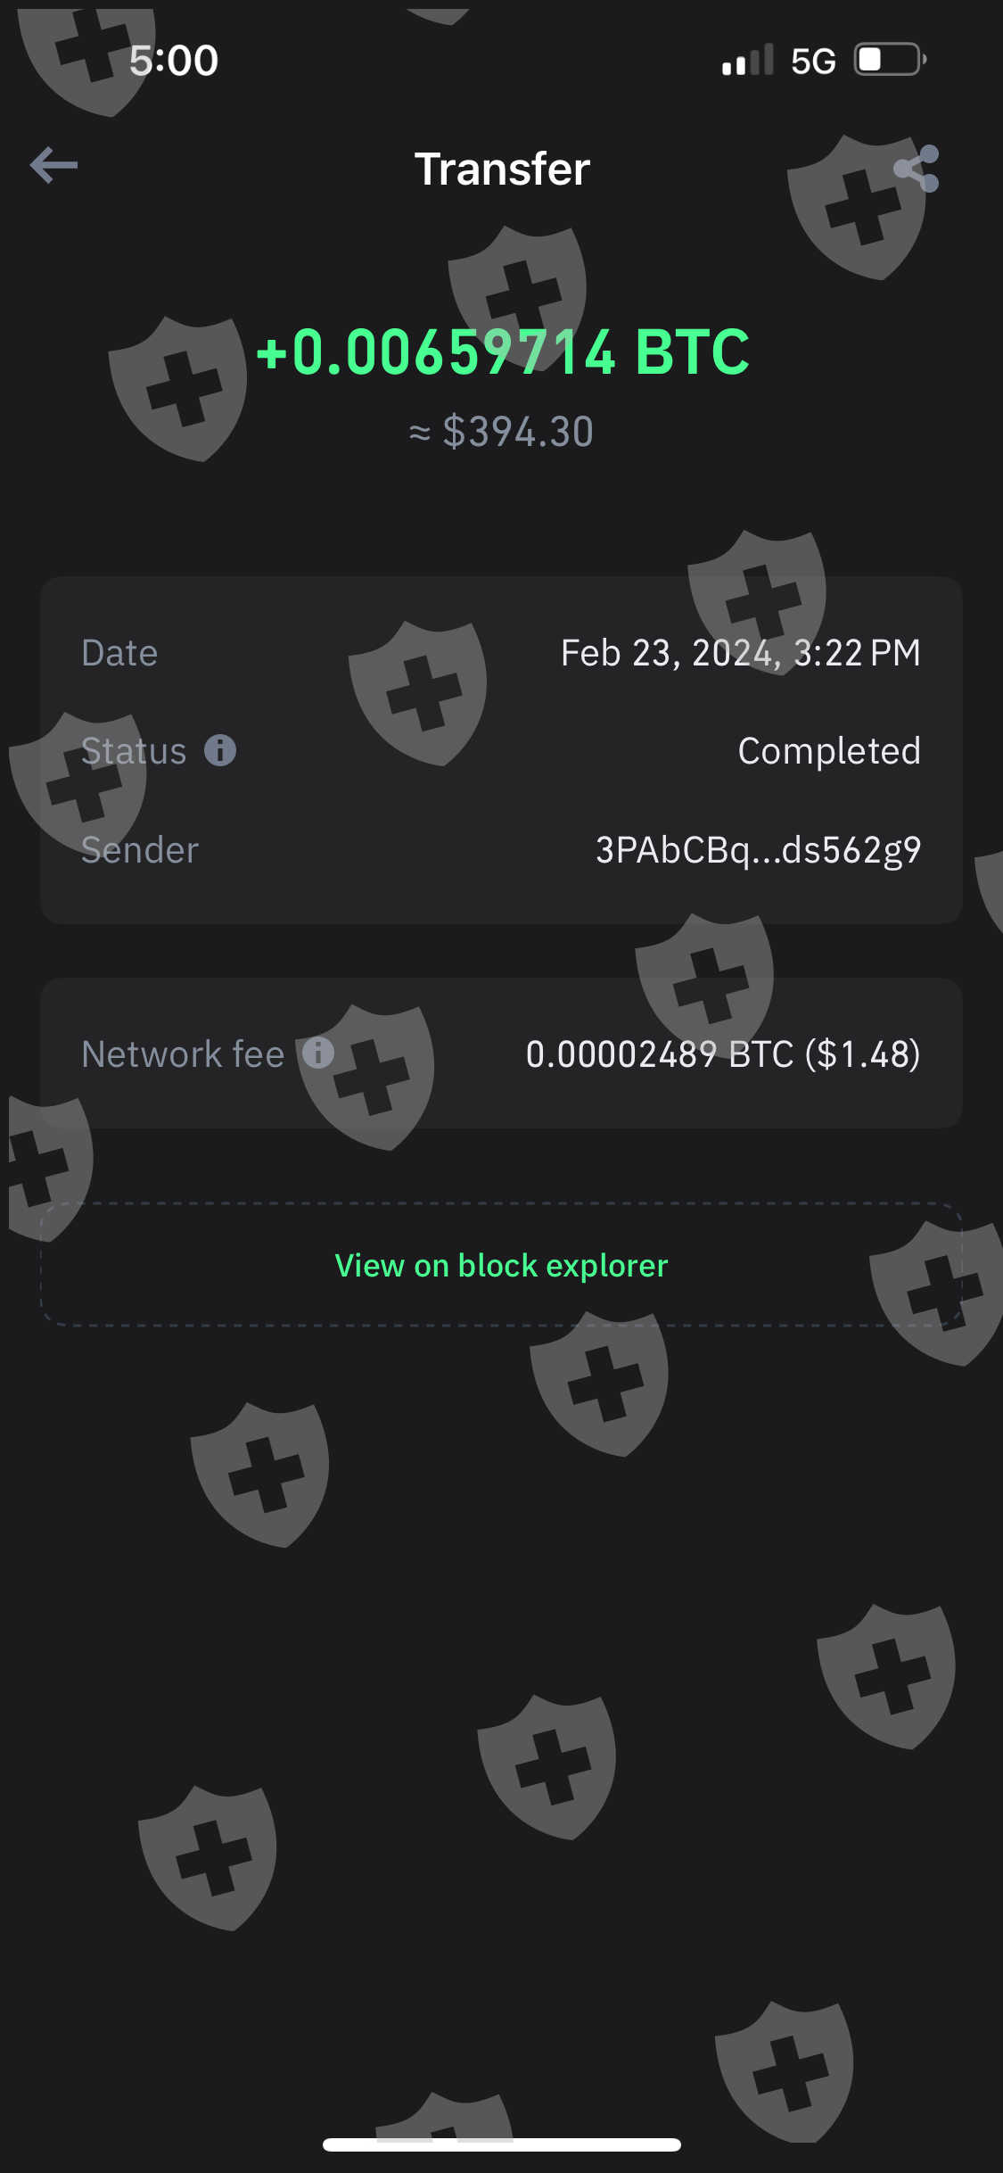This screenshot has height=2173, width=1003.
Task: Tap the back arrow icon
Action: coord(54,165)
